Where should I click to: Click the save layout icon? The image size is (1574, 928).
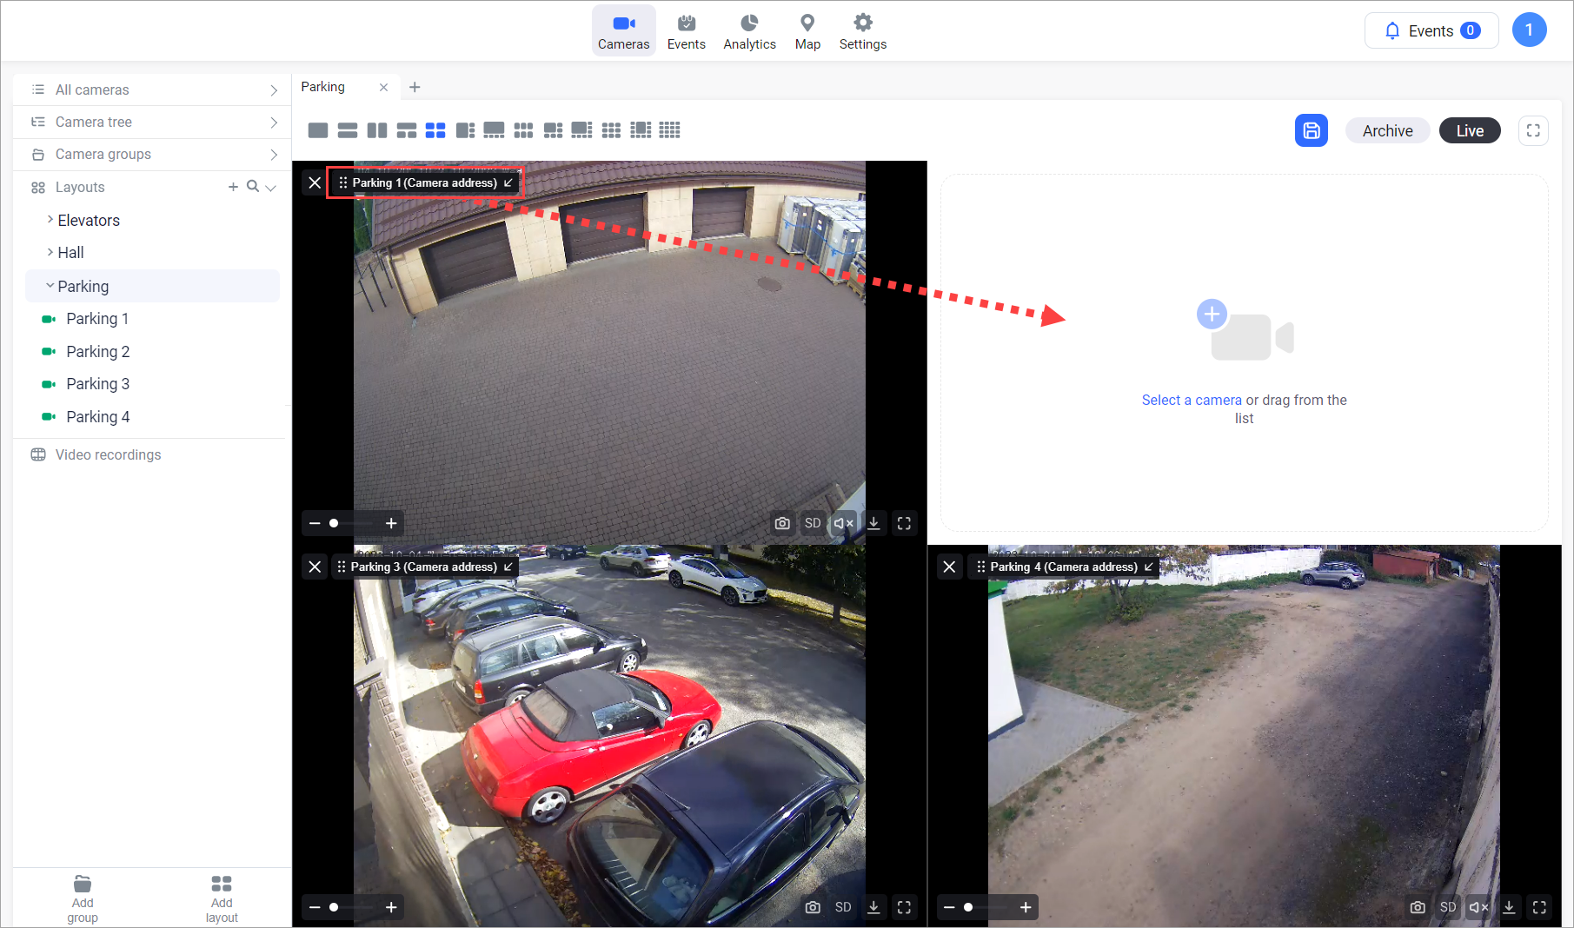click(x=1311, y=130)
